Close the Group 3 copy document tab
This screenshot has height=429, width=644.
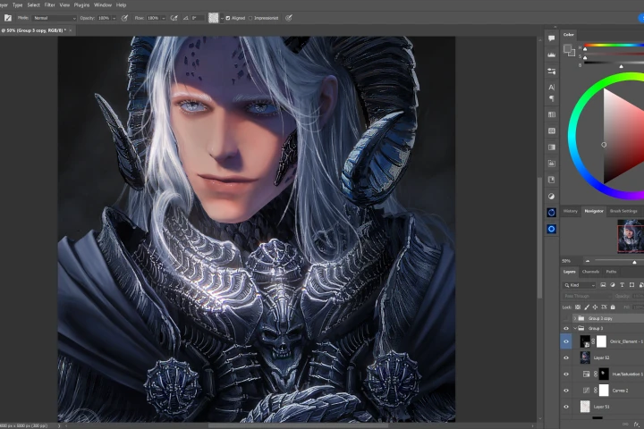coord(71,30)
